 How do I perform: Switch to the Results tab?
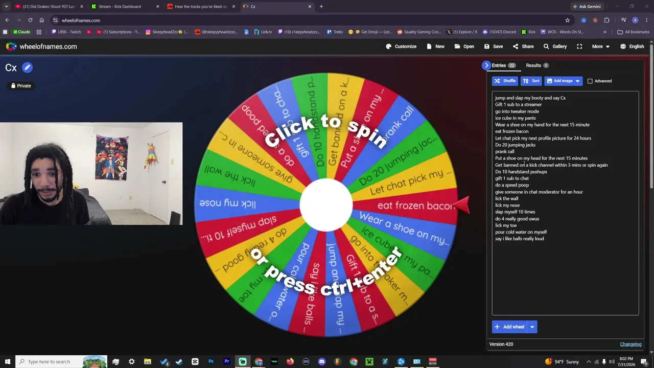[537, 65]
